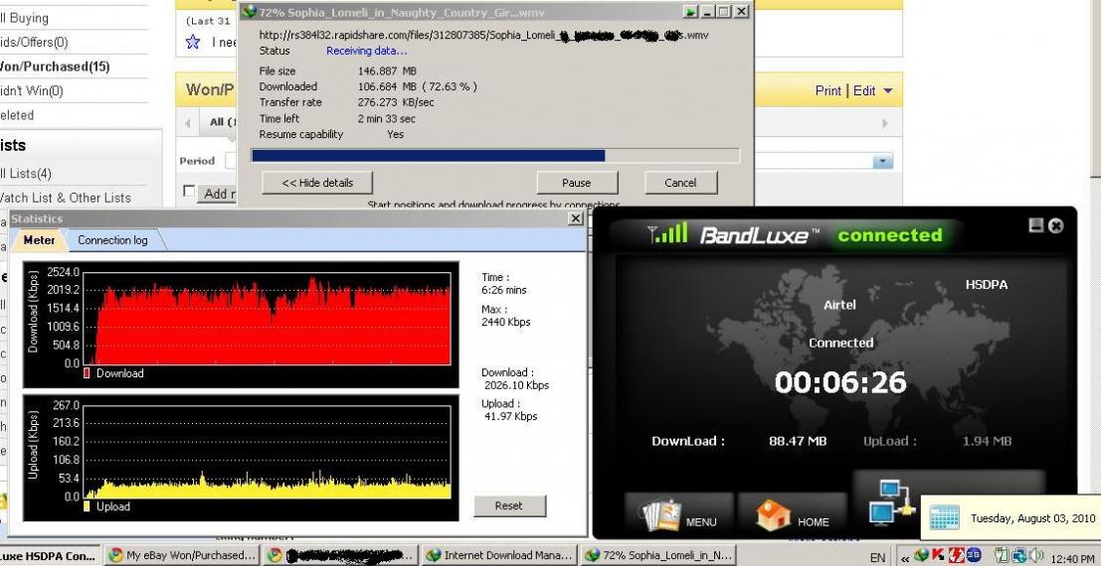Click the BandLuxe network computers icon
The image size is (1101, 566).
[892, 502]
